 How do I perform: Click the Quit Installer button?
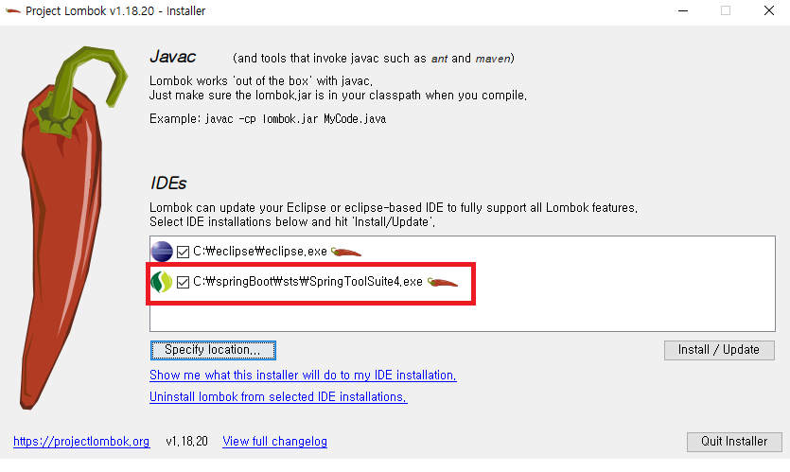[x=734, y=442]
